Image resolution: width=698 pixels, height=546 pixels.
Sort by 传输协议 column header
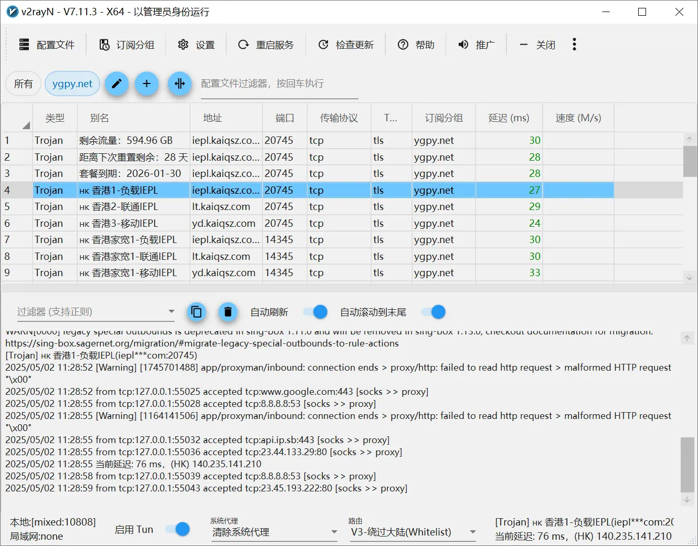pyautogui.click(x=339, y=118)
